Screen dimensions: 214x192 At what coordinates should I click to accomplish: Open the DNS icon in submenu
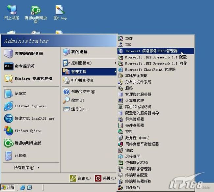tap(120, 45)
